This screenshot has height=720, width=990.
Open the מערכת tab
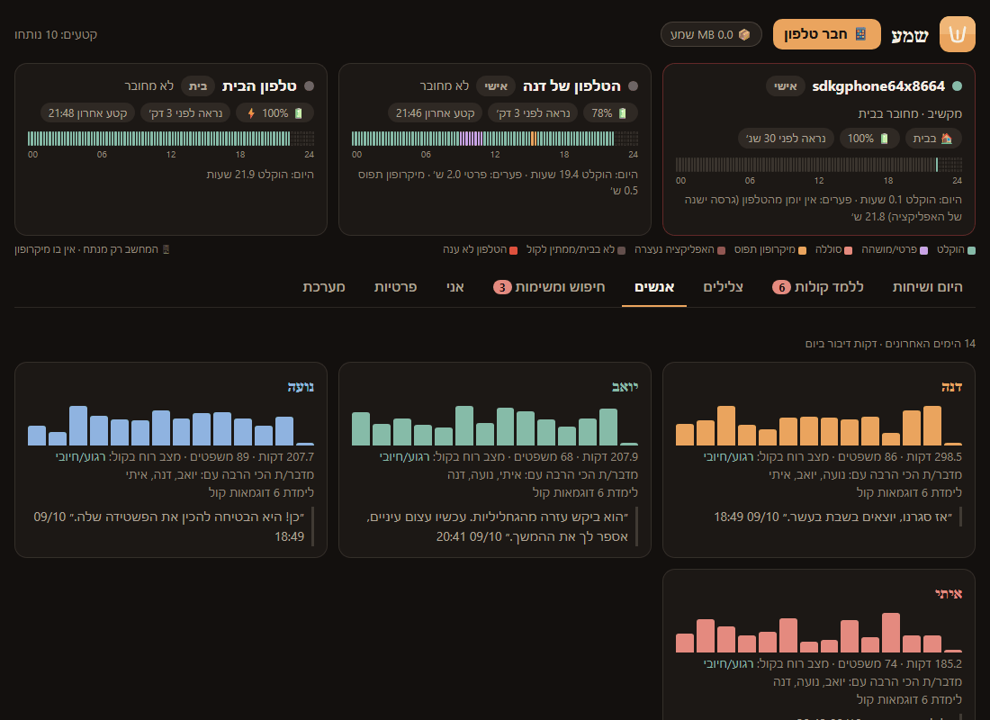pos(324,287)
